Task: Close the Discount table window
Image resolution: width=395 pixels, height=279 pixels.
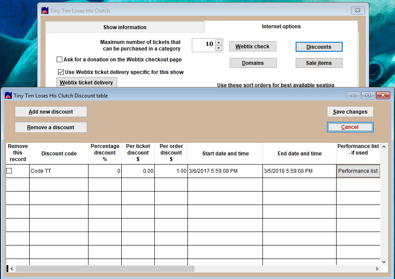Action: (383, 95)
